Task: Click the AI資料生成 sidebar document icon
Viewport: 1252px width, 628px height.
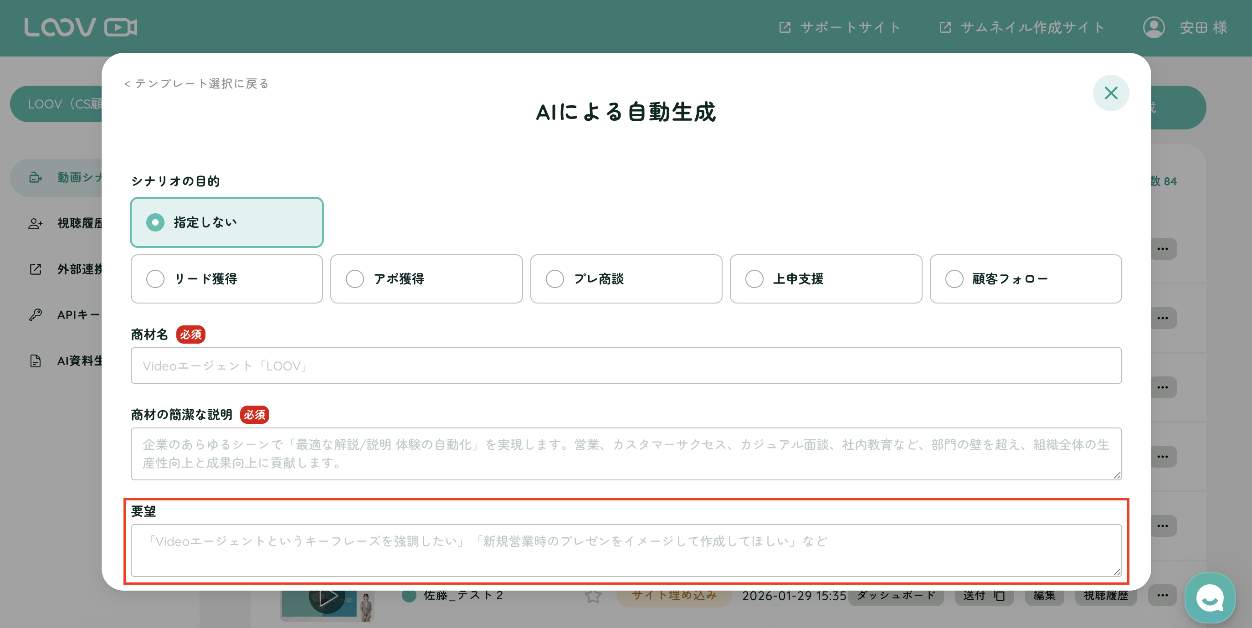Action: [36, 360]
